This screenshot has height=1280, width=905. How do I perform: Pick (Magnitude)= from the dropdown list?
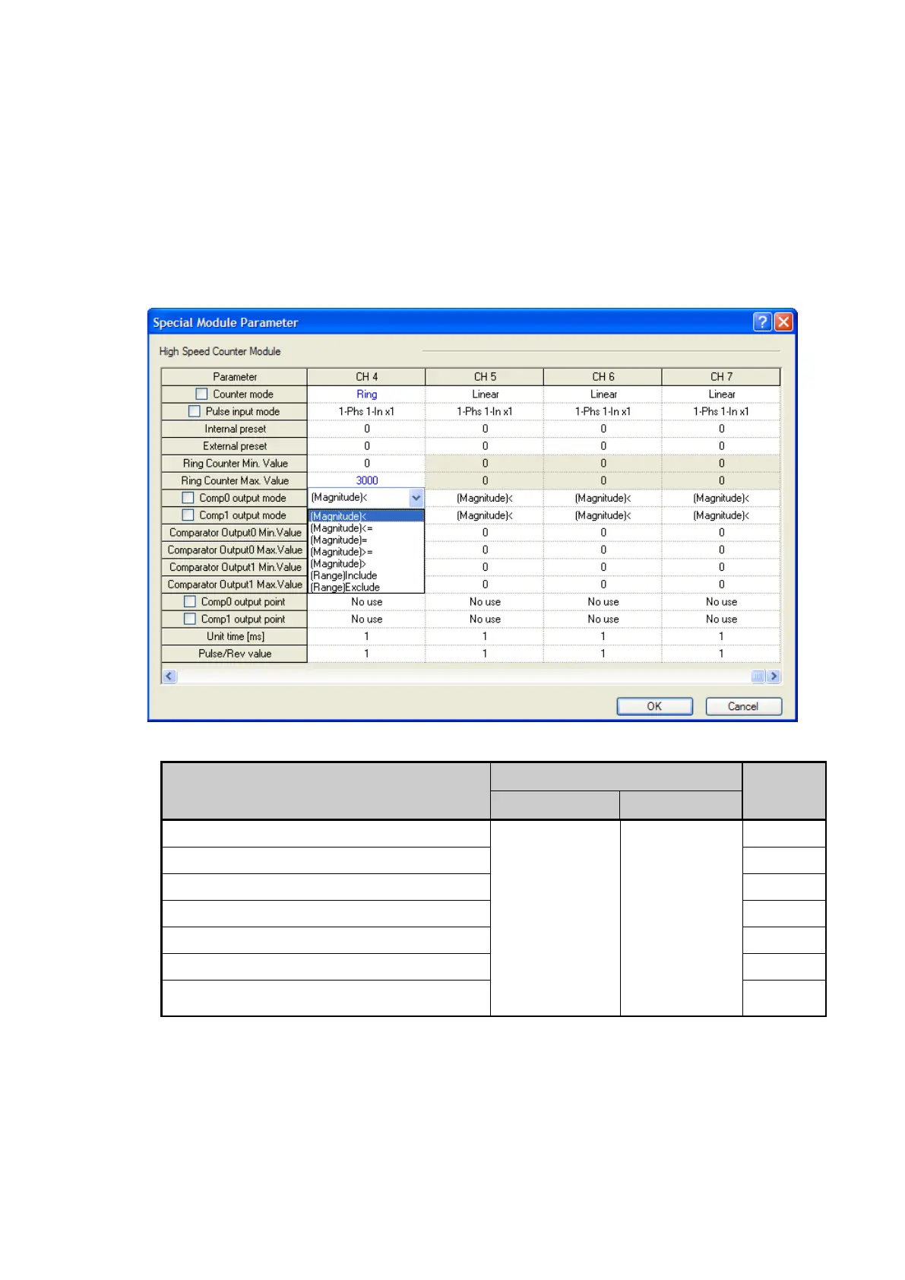[366, 540]
